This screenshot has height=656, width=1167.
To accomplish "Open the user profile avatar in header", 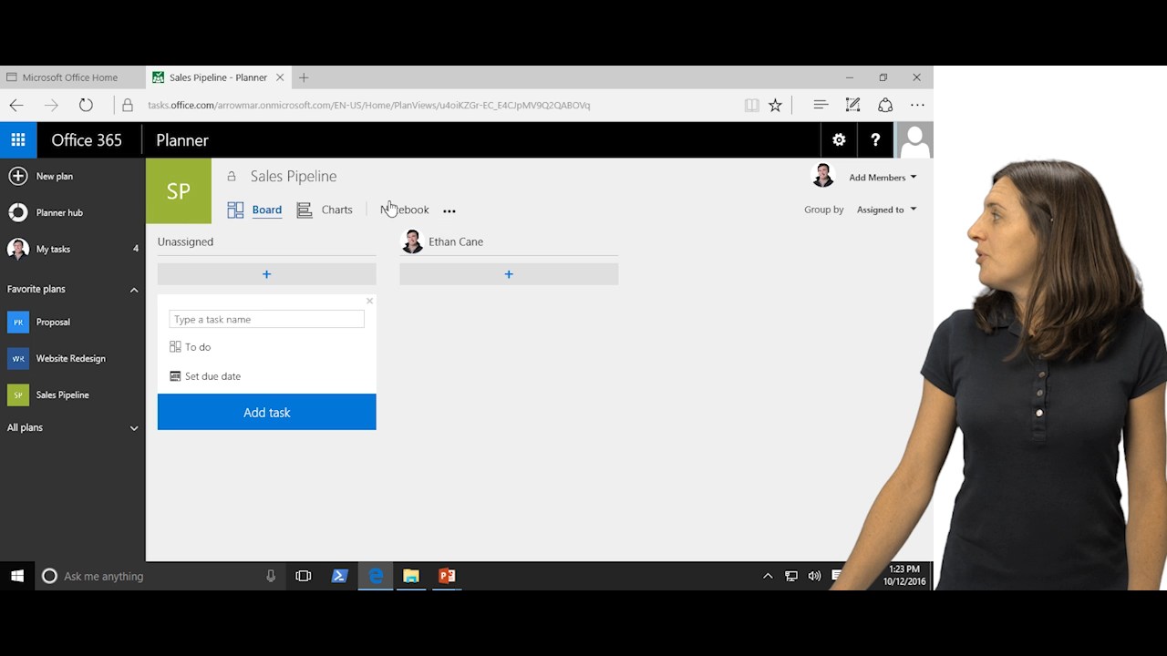I will [x=914, y=140].
